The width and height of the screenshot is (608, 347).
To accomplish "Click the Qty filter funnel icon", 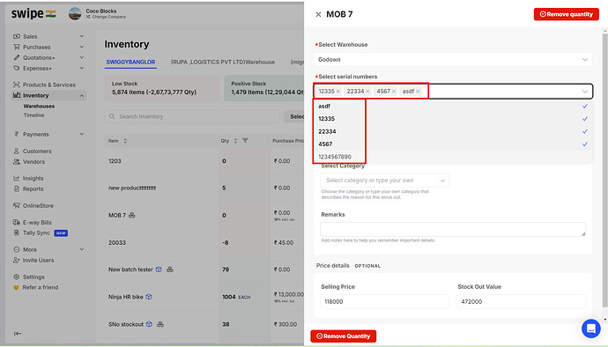I will [x=245, y=141].
